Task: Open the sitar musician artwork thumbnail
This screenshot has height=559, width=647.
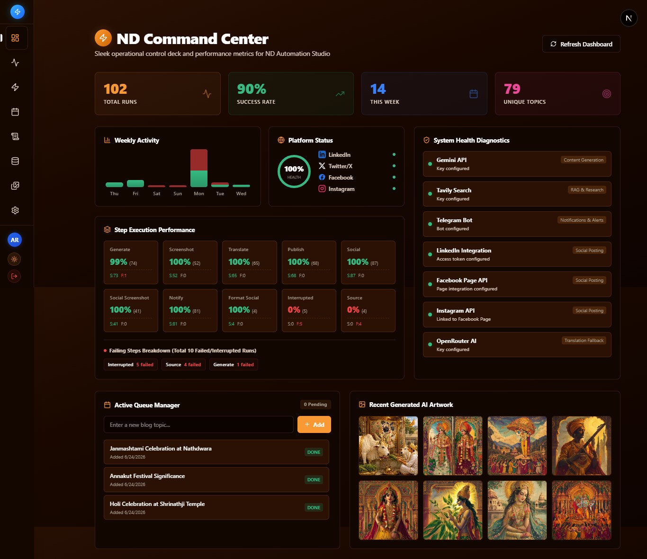Action: 582,446
